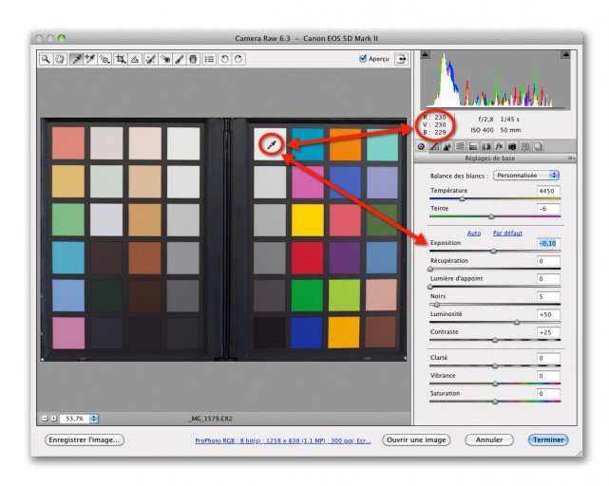Click the Récupération slider handle
609x486 pixels.
tap(430, 269)
